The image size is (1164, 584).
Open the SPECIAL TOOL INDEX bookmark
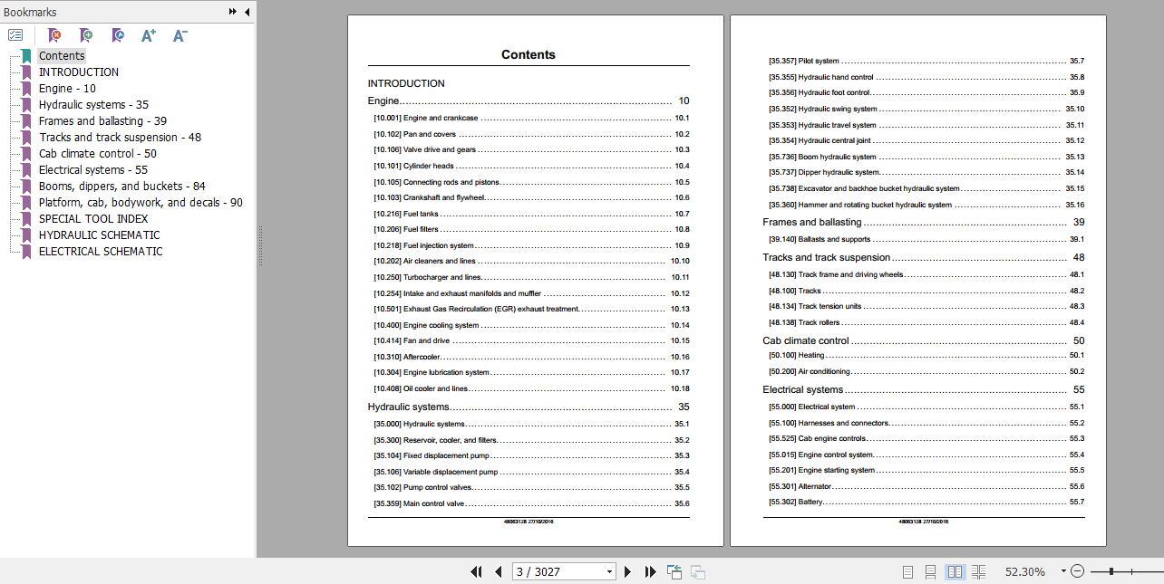[x=93, y=219]
